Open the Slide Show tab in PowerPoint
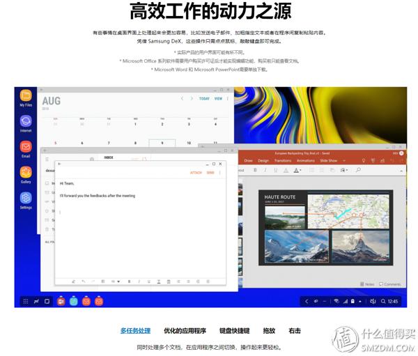 coord(329,160)
